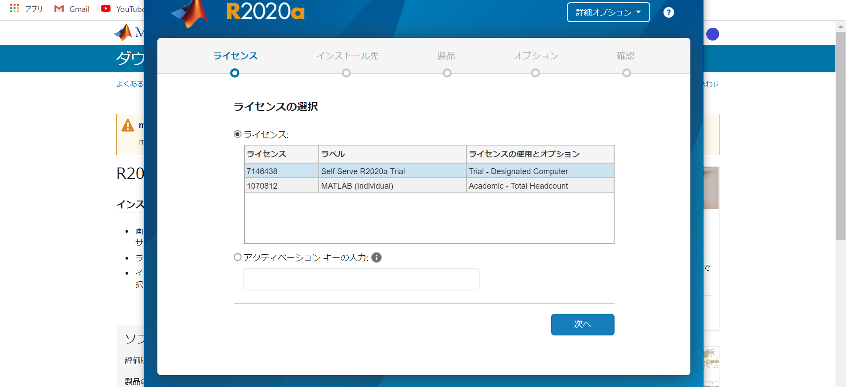The width and height of the screenshot is (846, 387).
Task: Go to the 確認 step tab
Action: 626,56
